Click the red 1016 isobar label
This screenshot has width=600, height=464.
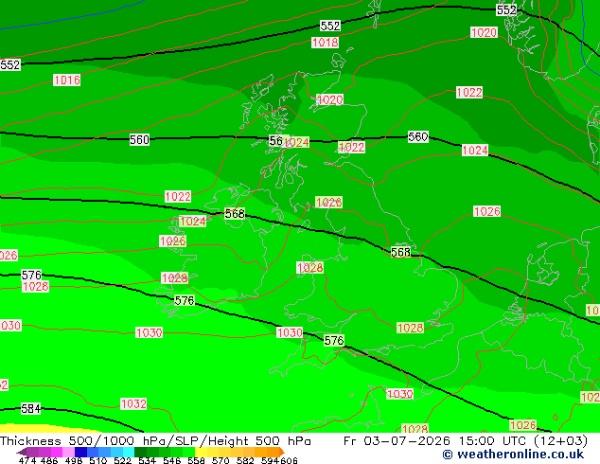point(67,80)
